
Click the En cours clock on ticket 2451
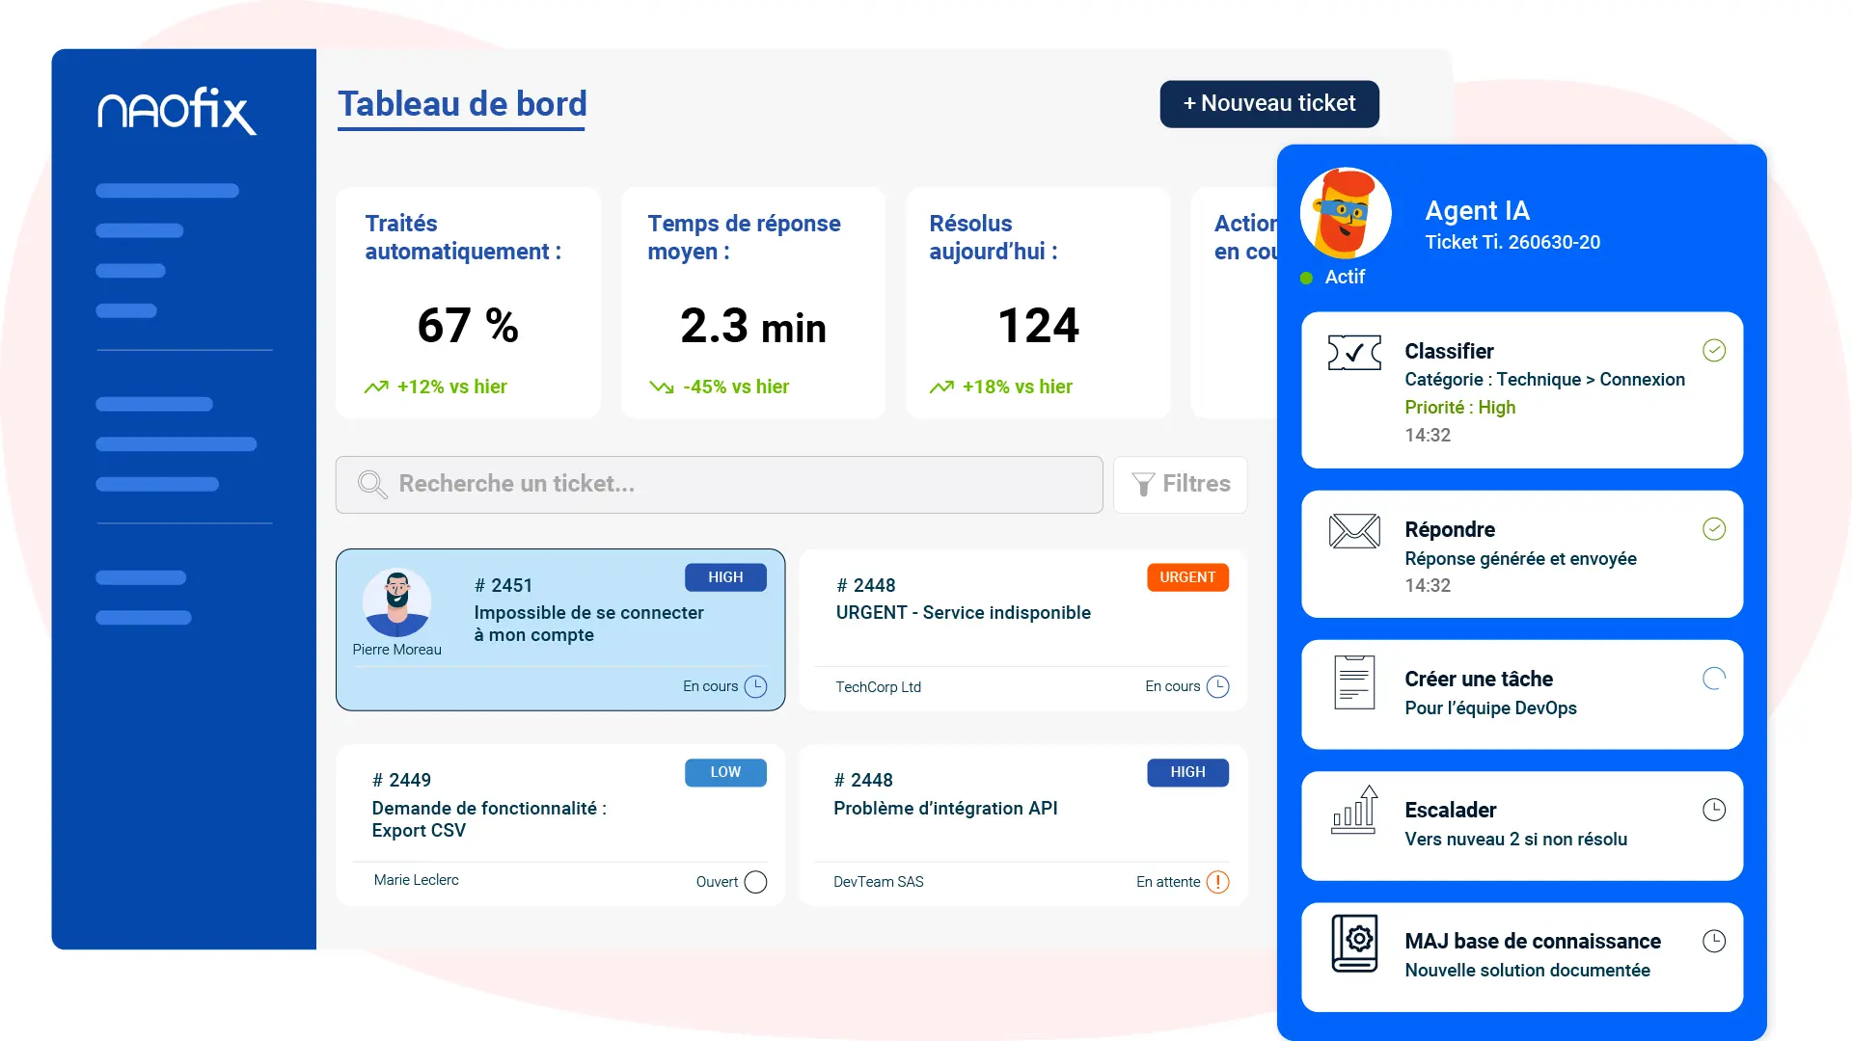tap(756, 686)
